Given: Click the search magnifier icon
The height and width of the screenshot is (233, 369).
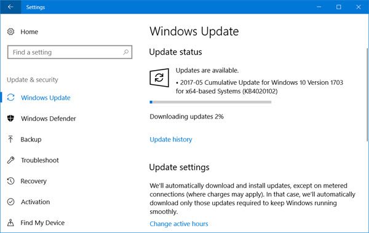Looking at the screenshot, I should click(126, 52).
